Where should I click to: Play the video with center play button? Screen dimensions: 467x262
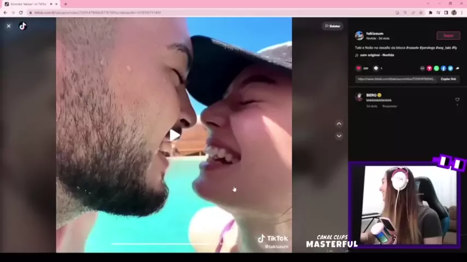[x=174, y=135]
